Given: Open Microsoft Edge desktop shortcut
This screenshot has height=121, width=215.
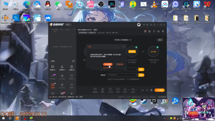Looking at the screenshot, I should pyautogui.click(x=26, y=6).
